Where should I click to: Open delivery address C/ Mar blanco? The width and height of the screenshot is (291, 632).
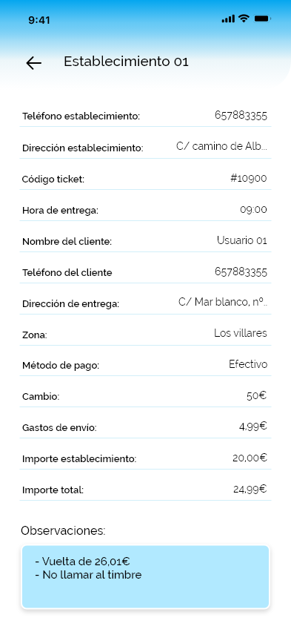pyautogui.click(x=223, y=302)
